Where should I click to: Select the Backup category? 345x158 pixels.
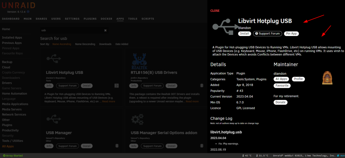pos(7,62)
